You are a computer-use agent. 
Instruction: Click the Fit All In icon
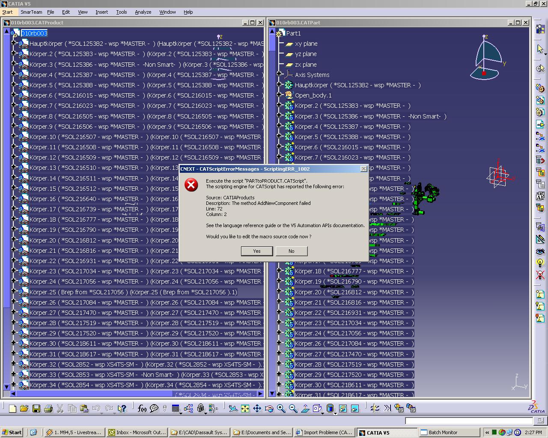245,408
